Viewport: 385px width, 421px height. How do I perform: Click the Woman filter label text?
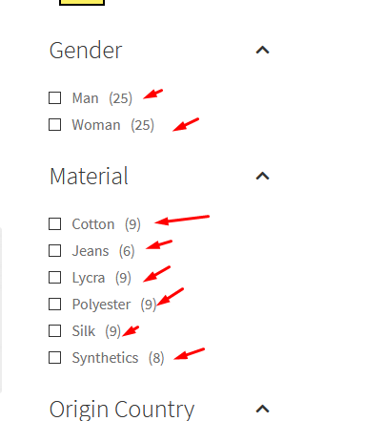click(96, 125)
